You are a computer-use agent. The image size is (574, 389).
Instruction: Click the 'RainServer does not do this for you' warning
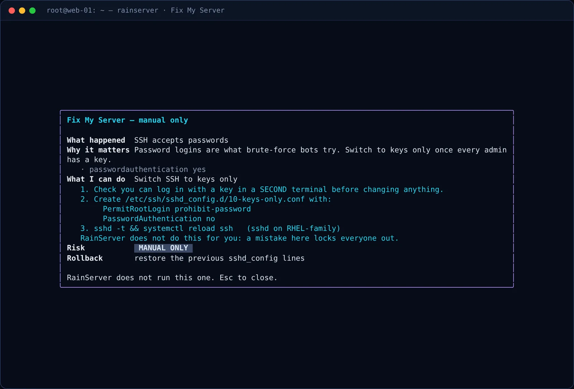point(239,238)
